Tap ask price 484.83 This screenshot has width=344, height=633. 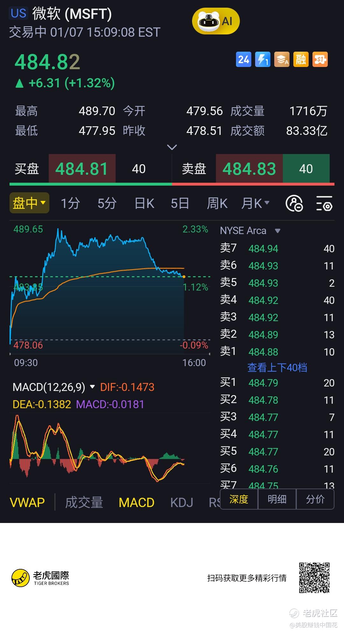249,169
